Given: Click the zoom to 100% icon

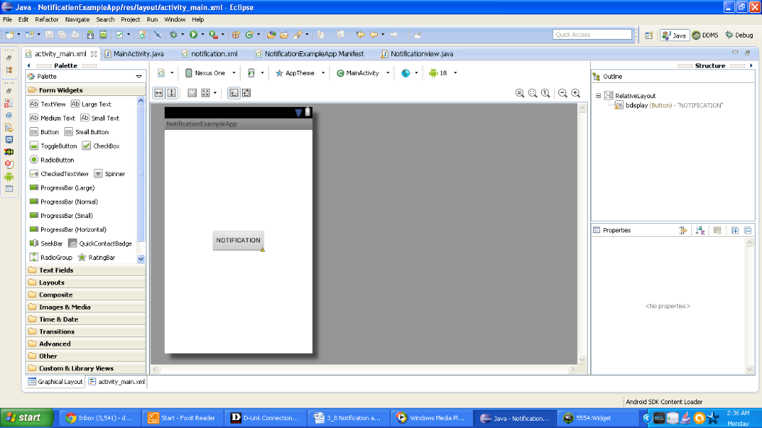Looking at the screenshot, I should click(546, 93).
